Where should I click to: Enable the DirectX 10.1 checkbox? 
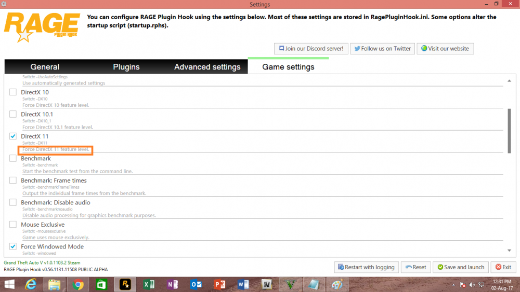click(13, 114)
